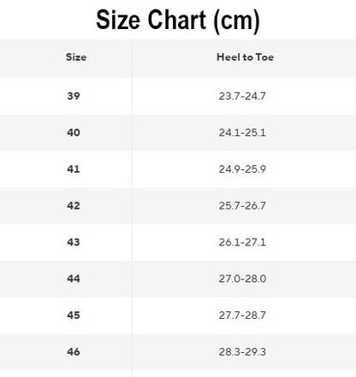Pick size 45 in the chart

pyautogui.click(x=74, y=315)
